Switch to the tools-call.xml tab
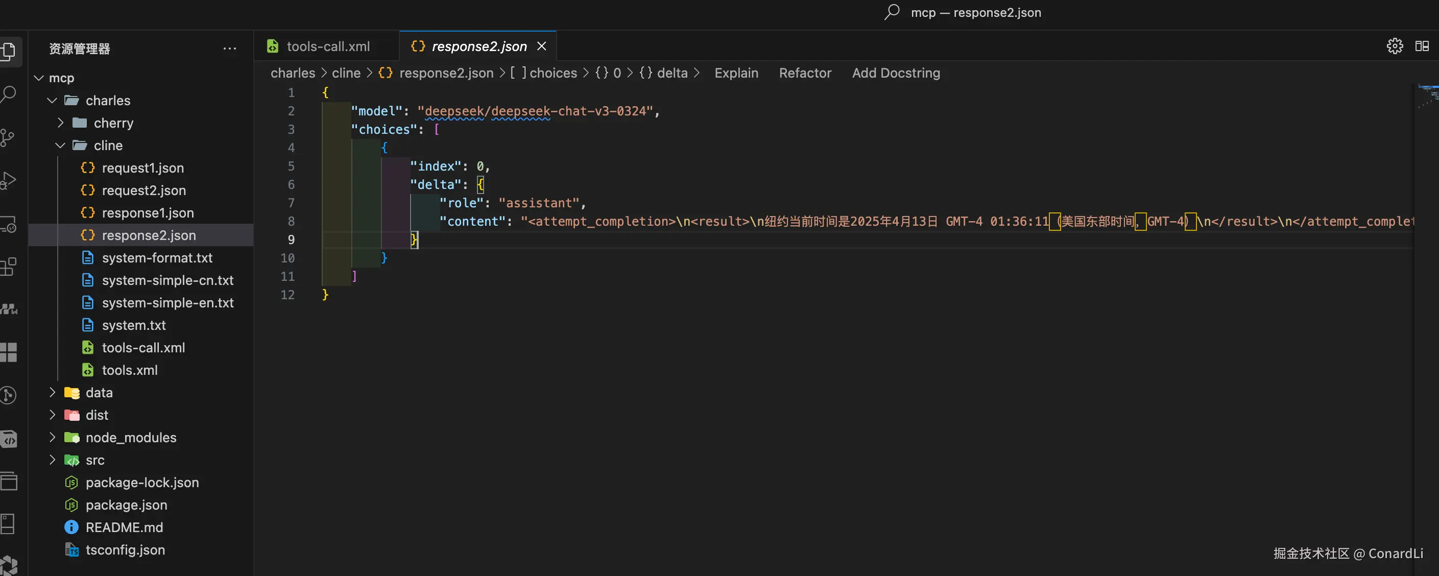Screen dimensions: 1439x576 327,46
